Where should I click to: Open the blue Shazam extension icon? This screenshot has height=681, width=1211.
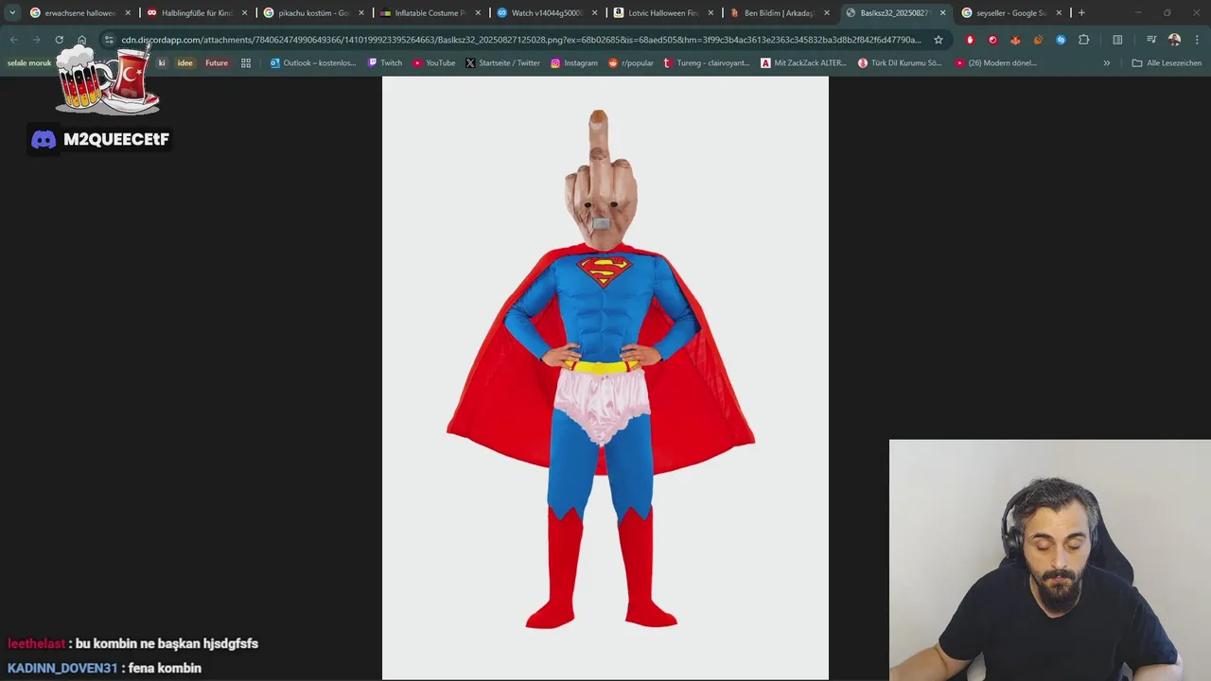click(x=1061, y=40)
